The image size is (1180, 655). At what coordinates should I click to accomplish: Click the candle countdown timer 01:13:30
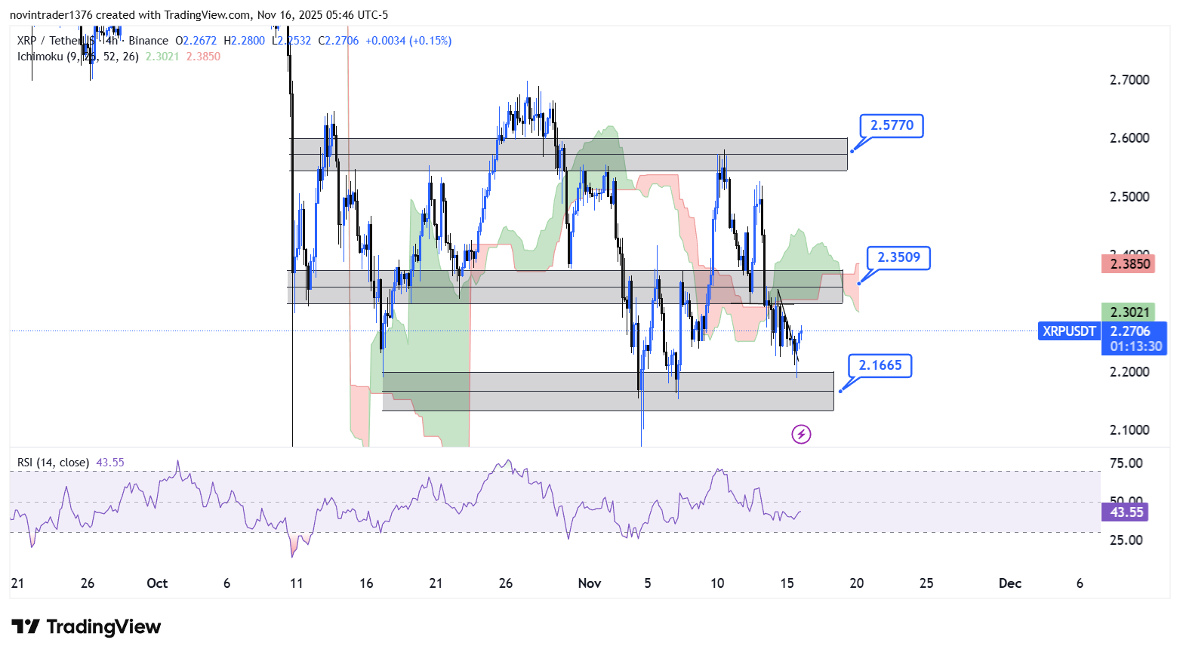point(1135,346)
